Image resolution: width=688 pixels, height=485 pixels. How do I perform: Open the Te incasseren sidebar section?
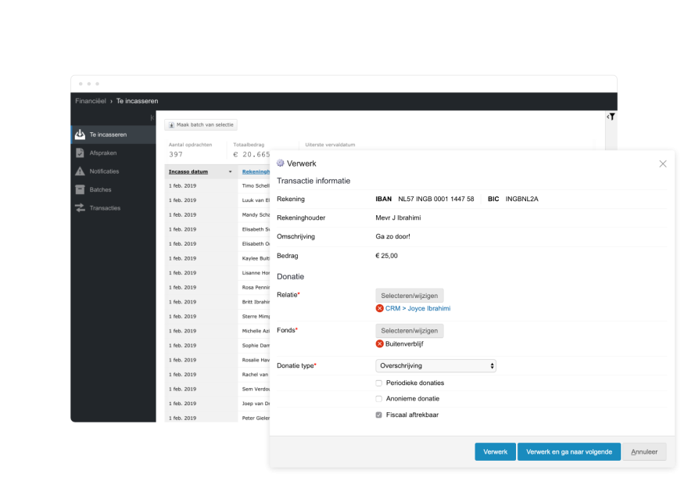tap(107, 135)
